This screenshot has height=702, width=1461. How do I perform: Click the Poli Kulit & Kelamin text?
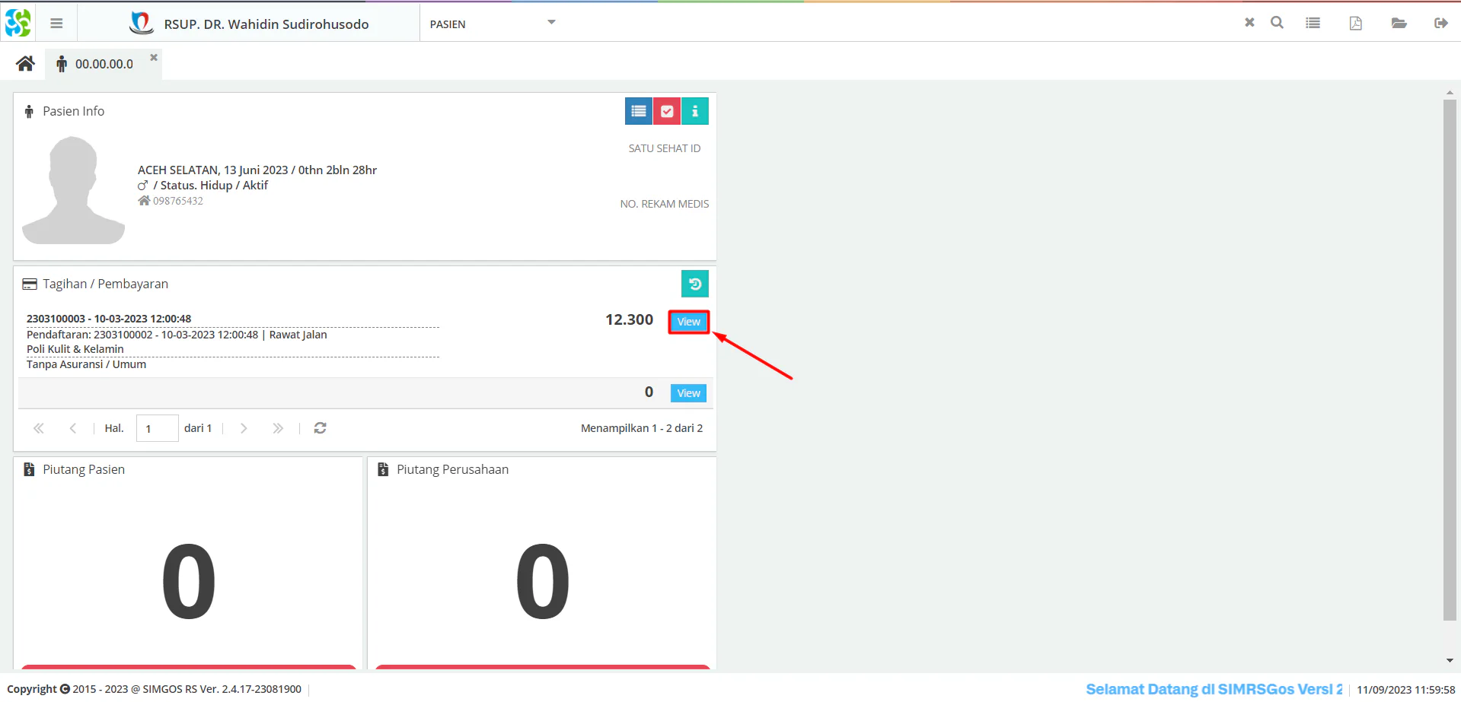click(75, 349)
